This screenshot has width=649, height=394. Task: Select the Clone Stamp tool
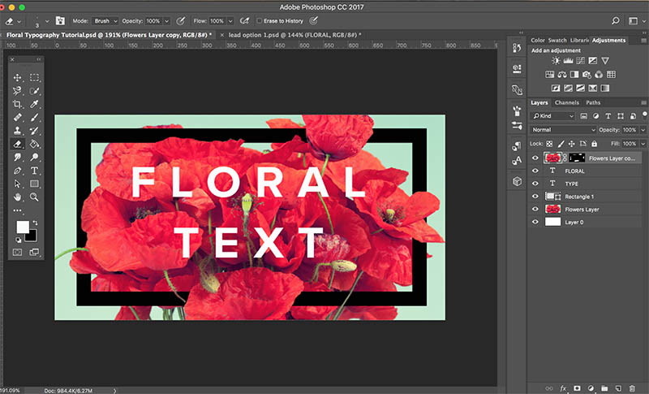(x=17, y=131)
